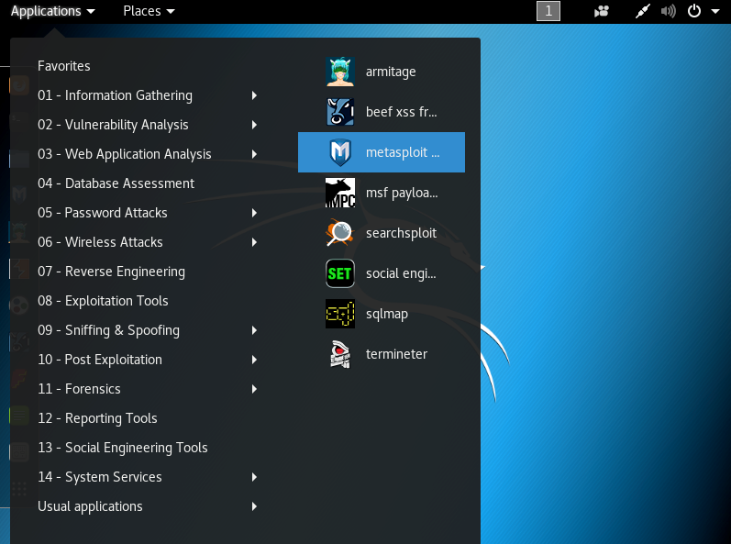Image resolution: width=731 pixels, height=544 pixels.
Task: Click the metasploit shield icon
Action: [x=340, y=152]
